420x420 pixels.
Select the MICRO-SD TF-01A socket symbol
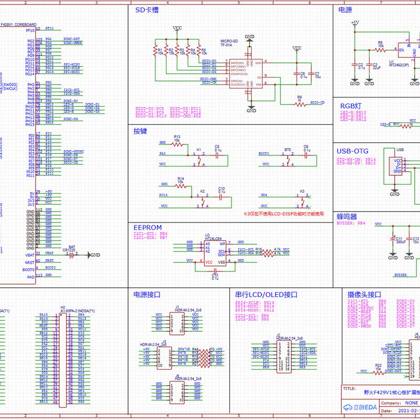pos(246,73)
